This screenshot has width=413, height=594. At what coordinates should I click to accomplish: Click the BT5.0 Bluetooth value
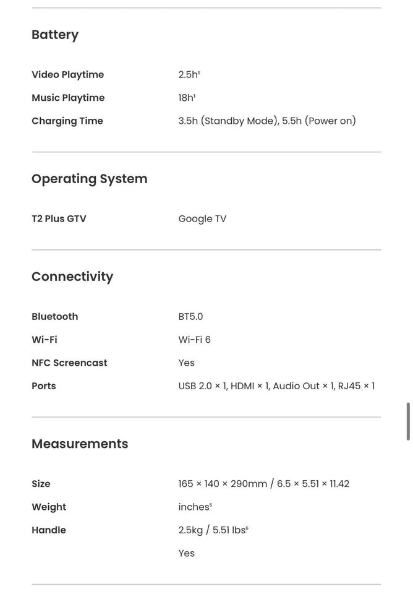190,316
